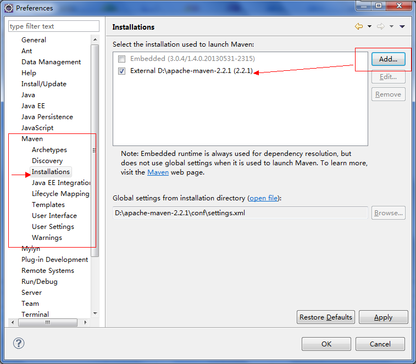Viewport: 416px width, 364px height.
Task: Click the global settings path field
Action: tap(240, 213)
